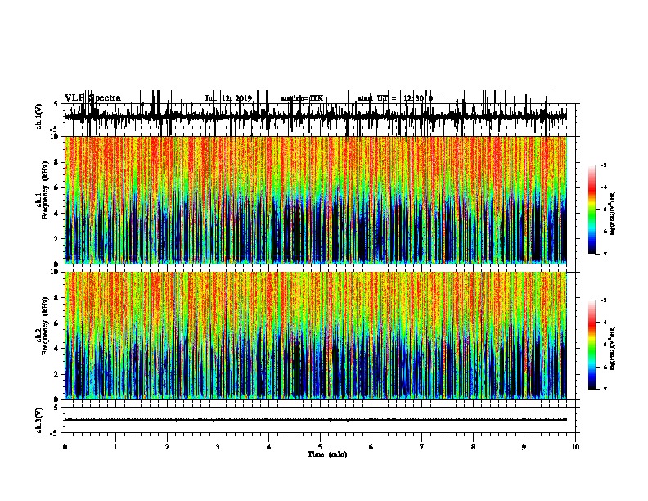The width and height of the screenshot is (648, 501).
Task: Select "-3" label on ch.1 color scale
Action: (x=603, y=165)
